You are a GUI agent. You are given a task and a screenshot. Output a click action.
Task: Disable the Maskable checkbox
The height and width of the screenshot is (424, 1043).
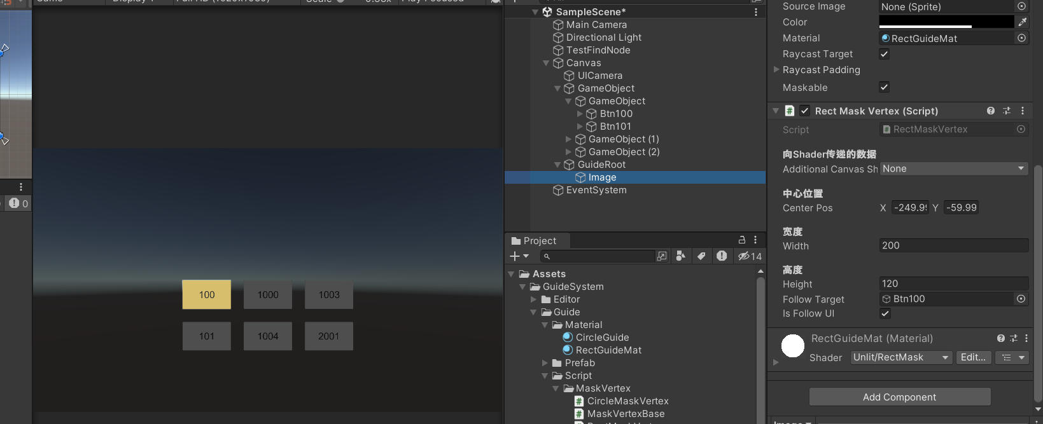884,87
